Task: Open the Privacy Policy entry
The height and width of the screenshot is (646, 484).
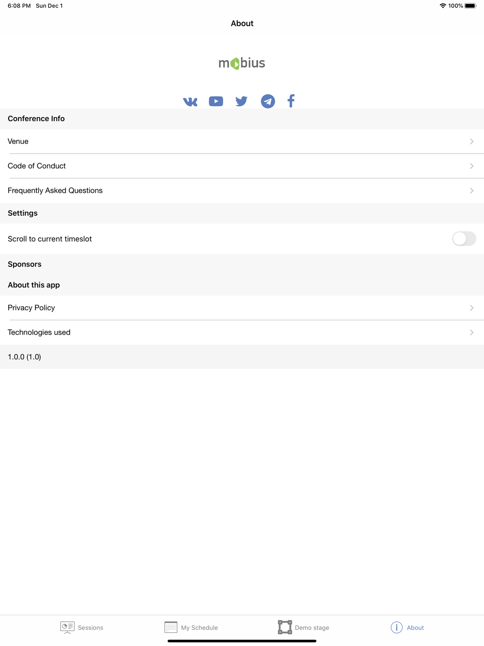Action: tap(242, 308)
